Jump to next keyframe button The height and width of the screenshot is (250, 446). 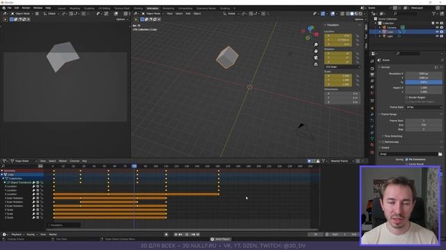click(x=193, y=235)
